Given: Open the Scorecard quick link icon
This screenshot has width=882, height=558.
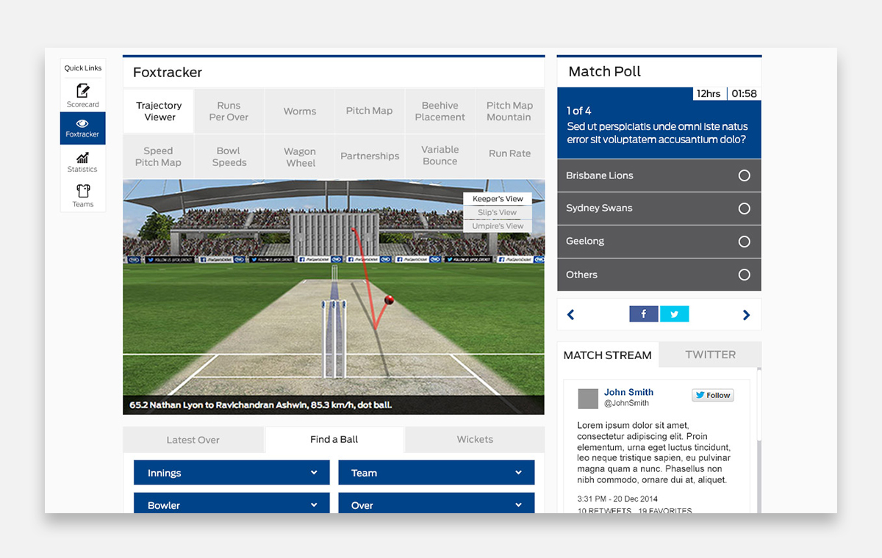Looking at the screenshot, I should tap(83, 91).
